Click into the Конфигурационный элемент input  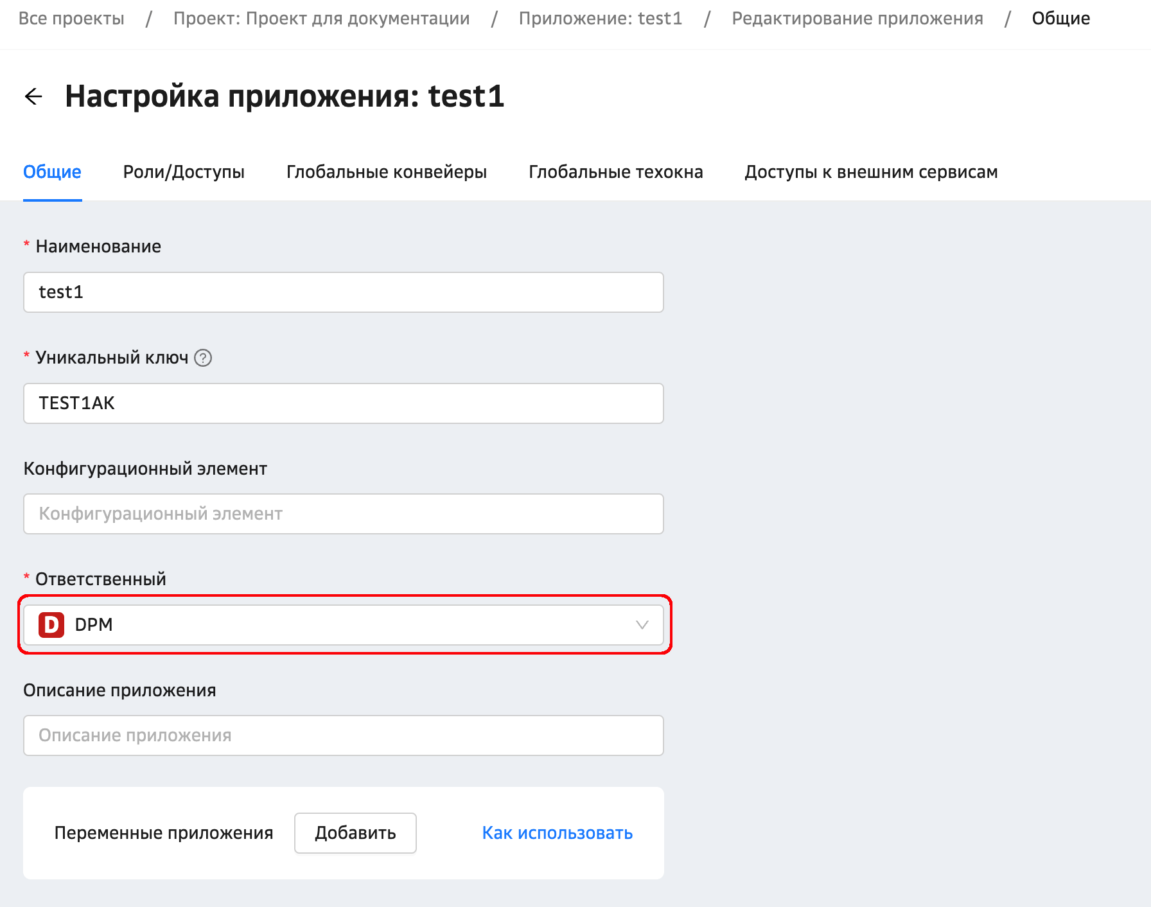tap(343, 514)
